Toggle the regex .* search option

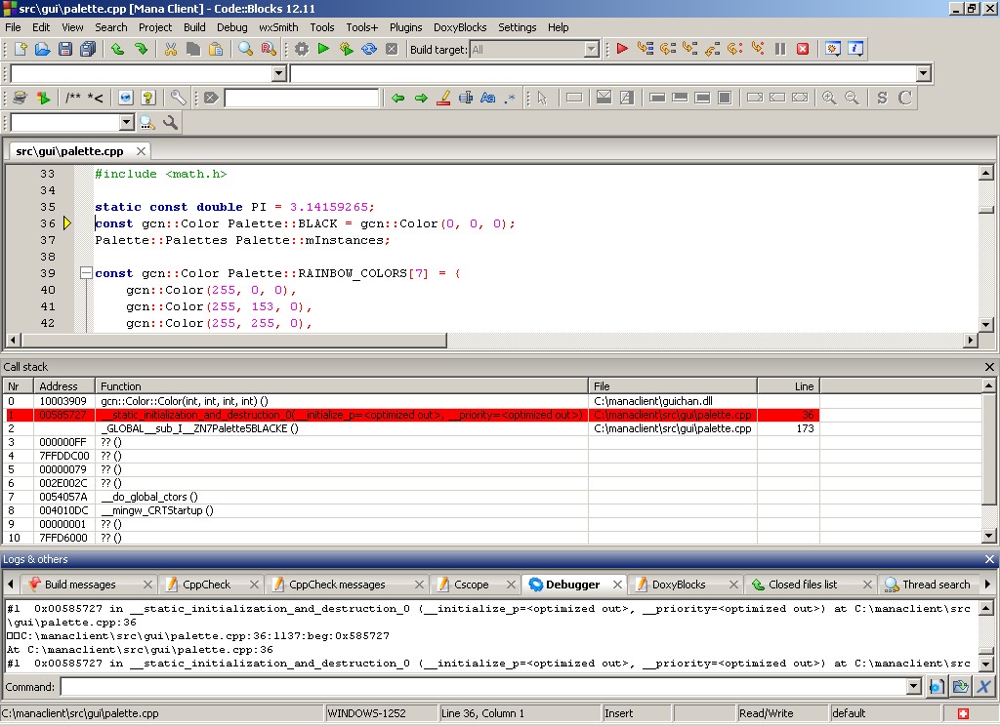coord(510,99)
